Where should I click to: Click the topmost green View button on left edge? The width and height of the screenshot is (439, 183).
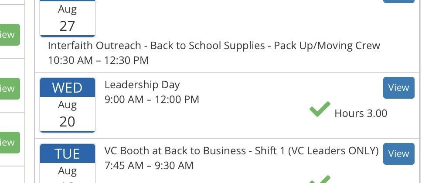point(8,35)
